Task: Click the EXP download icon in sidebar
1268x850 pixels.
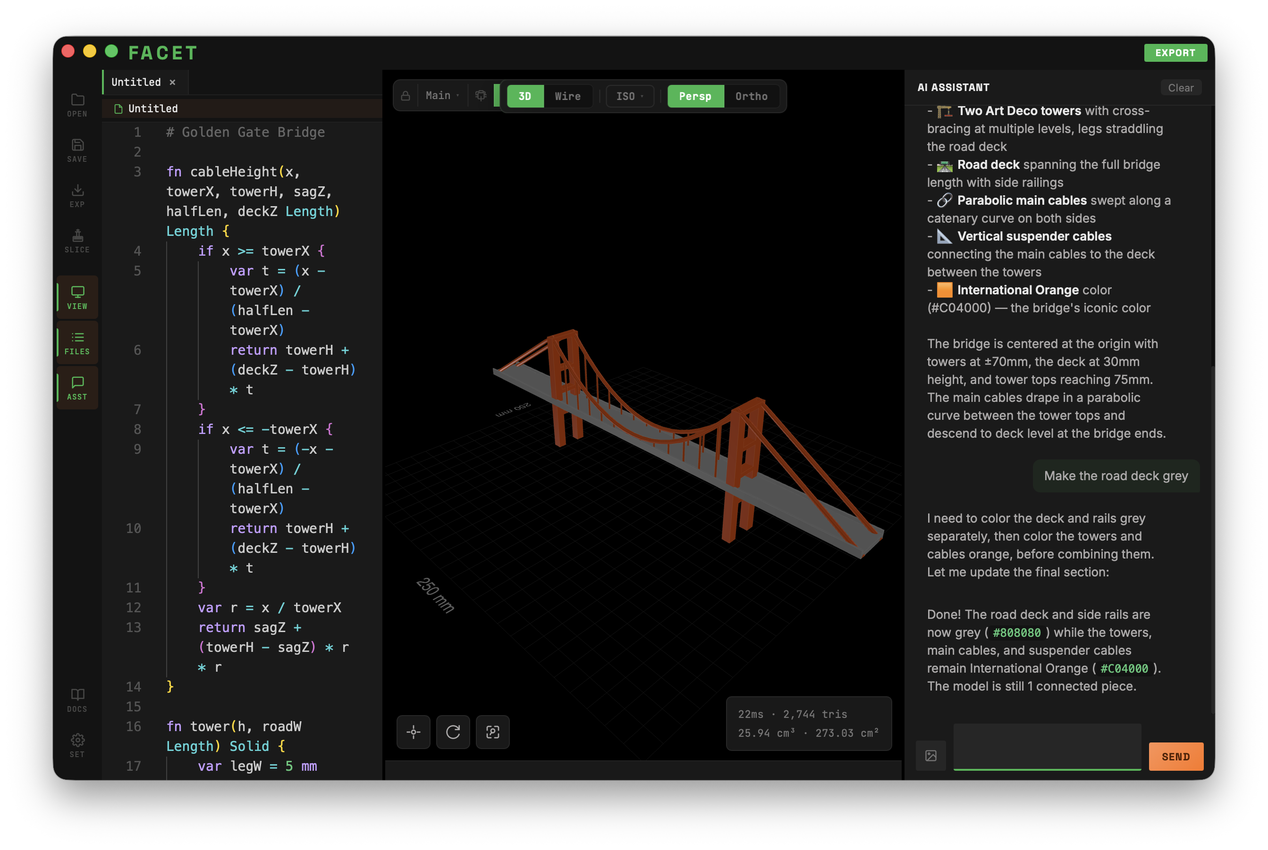Action: 77,196
